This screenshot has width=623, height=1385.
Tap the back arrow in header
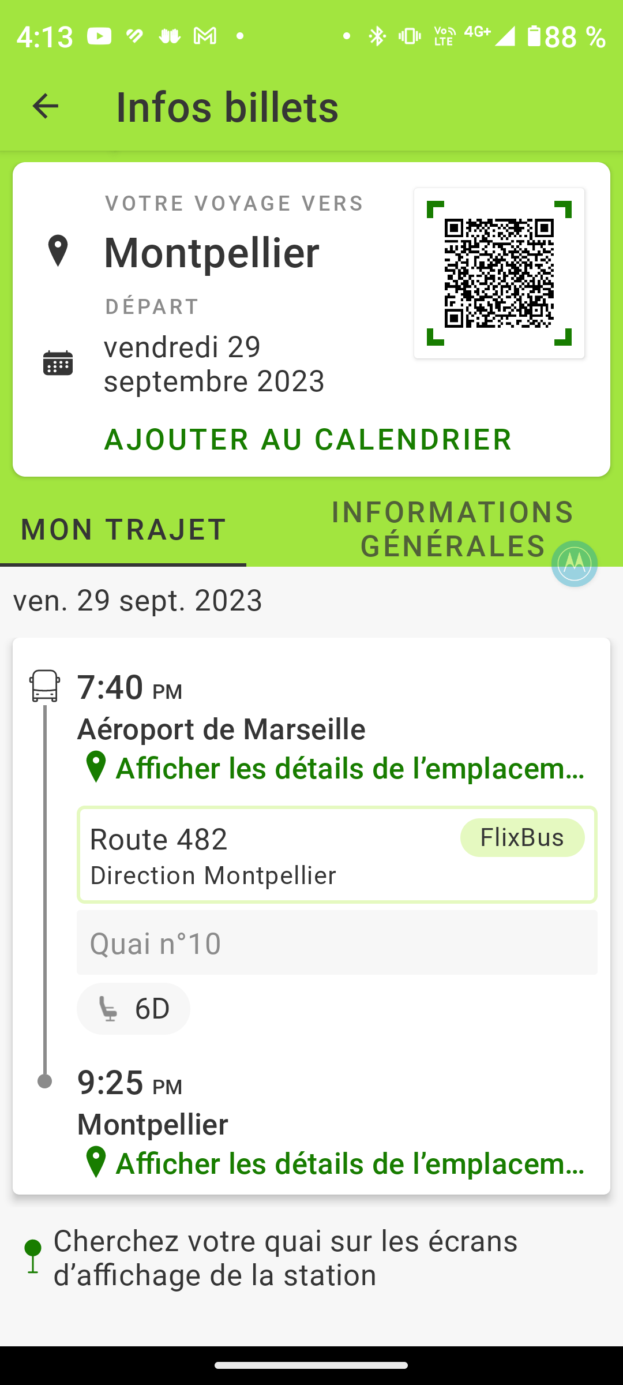(45, 106)
